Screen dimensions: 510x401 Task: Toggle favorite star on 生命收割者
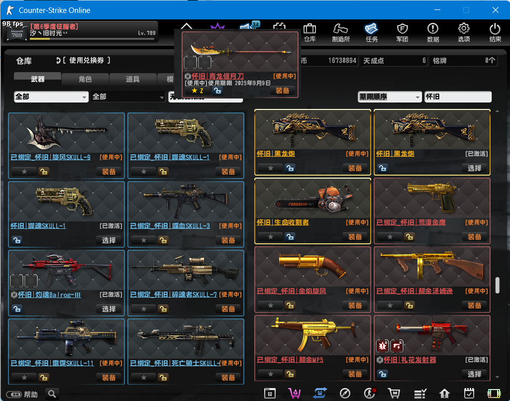(x=270, y=237)
